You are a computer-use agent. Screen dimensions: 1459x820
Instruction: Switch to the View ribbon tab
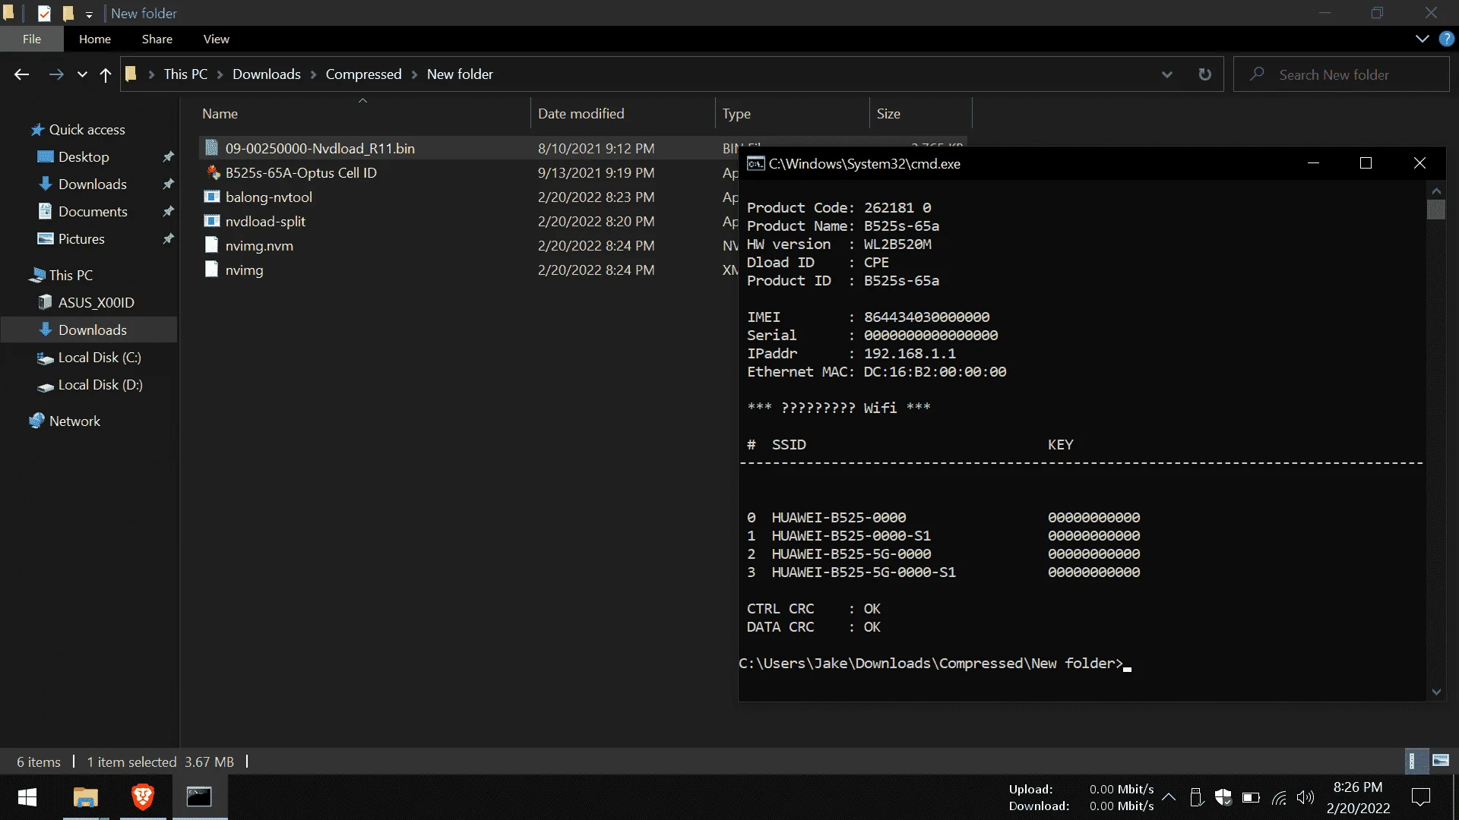[217, 39]
